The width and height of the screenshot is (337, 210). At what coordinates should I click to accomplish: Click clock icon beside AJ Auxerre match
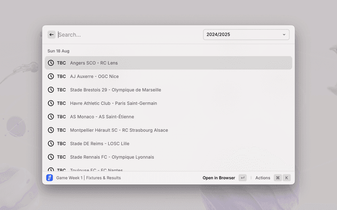51,76
